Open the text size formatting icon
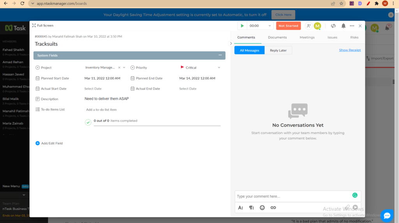This screenshot has height=223, width=399. click(240, 208)
